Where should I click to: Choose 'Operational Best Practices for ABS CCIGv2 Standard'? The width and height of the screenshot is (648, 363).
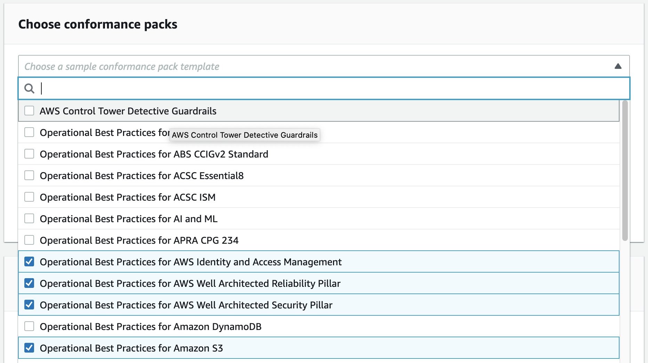pos(154,154)
